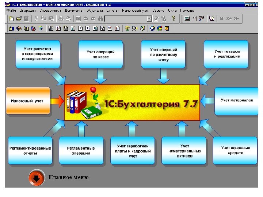Click the orange Налоговый учет block
263x197 pixels.
(28, 101)
